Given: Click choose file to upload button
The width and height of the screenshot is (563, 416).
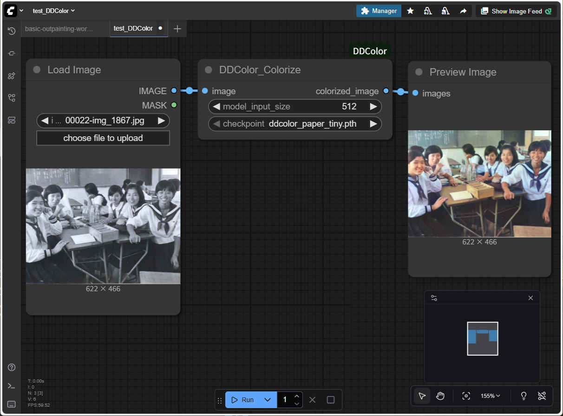Looking at the screenshot, I should 103,138.
